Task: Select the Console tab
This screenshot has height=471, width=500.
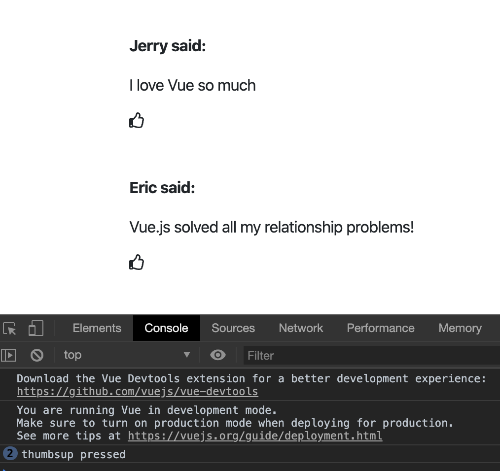Action: click(x=166, y=328)
